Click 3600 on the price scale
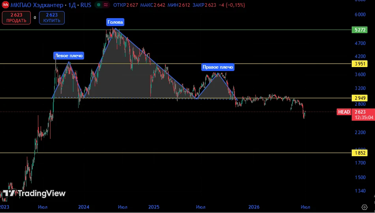 click(x=360, y=75)
